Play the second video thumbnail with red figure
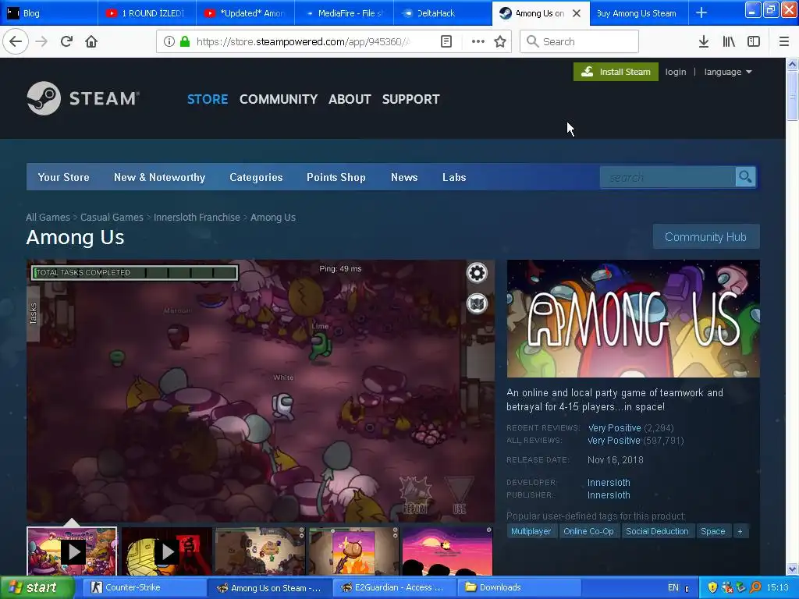Image resolution: width=799 pixels, height=599 pixels. [166, 551]
